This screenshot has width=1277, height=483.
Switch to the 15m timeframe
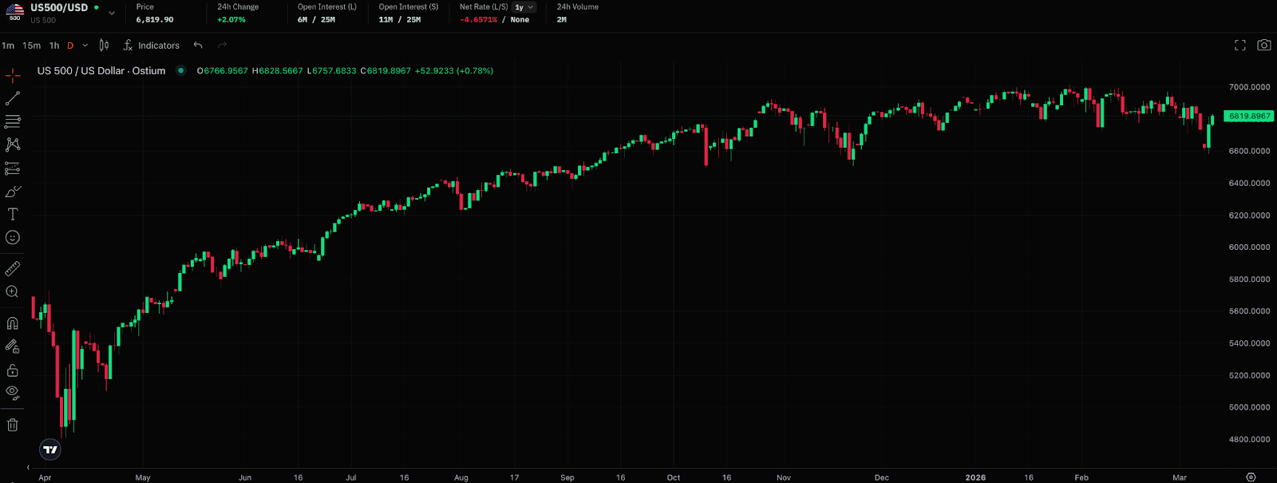[x=32, y=46]
